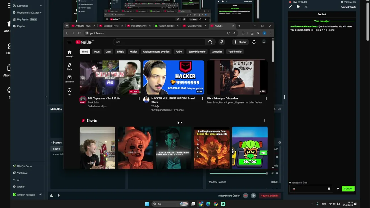
Task: Click replay buffer icon in footer
Action: [253, 196]
